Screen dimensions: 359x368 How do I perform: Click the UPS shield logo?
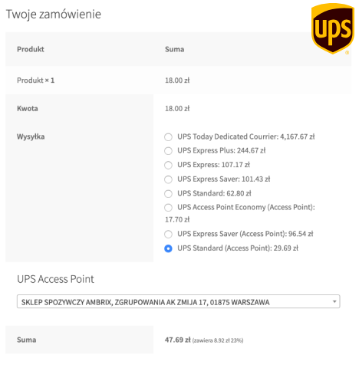(333, 28)
